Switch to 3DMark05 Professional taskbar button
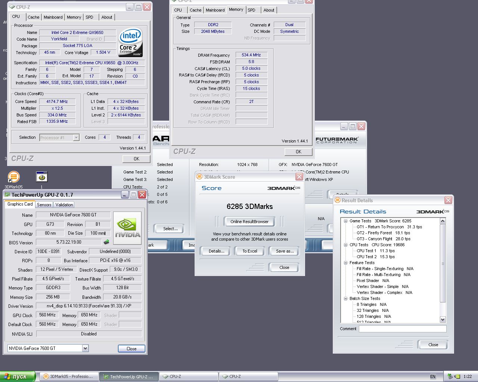The height and width of the screenshot is (382, 478). click(69, 376)
